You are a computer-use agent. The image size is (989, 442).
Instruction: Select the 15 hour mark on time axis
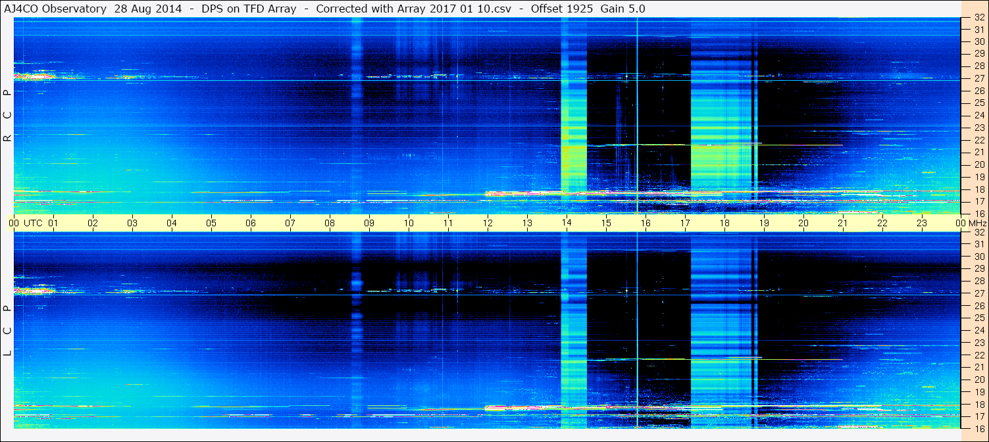pos(606,223)
